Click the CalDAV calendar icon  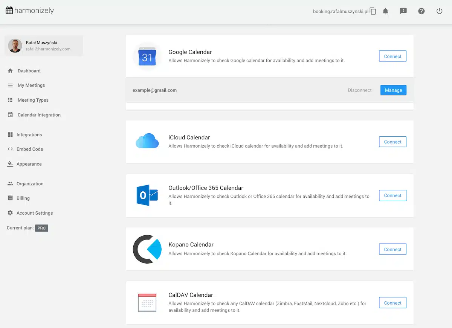point(147,302)
